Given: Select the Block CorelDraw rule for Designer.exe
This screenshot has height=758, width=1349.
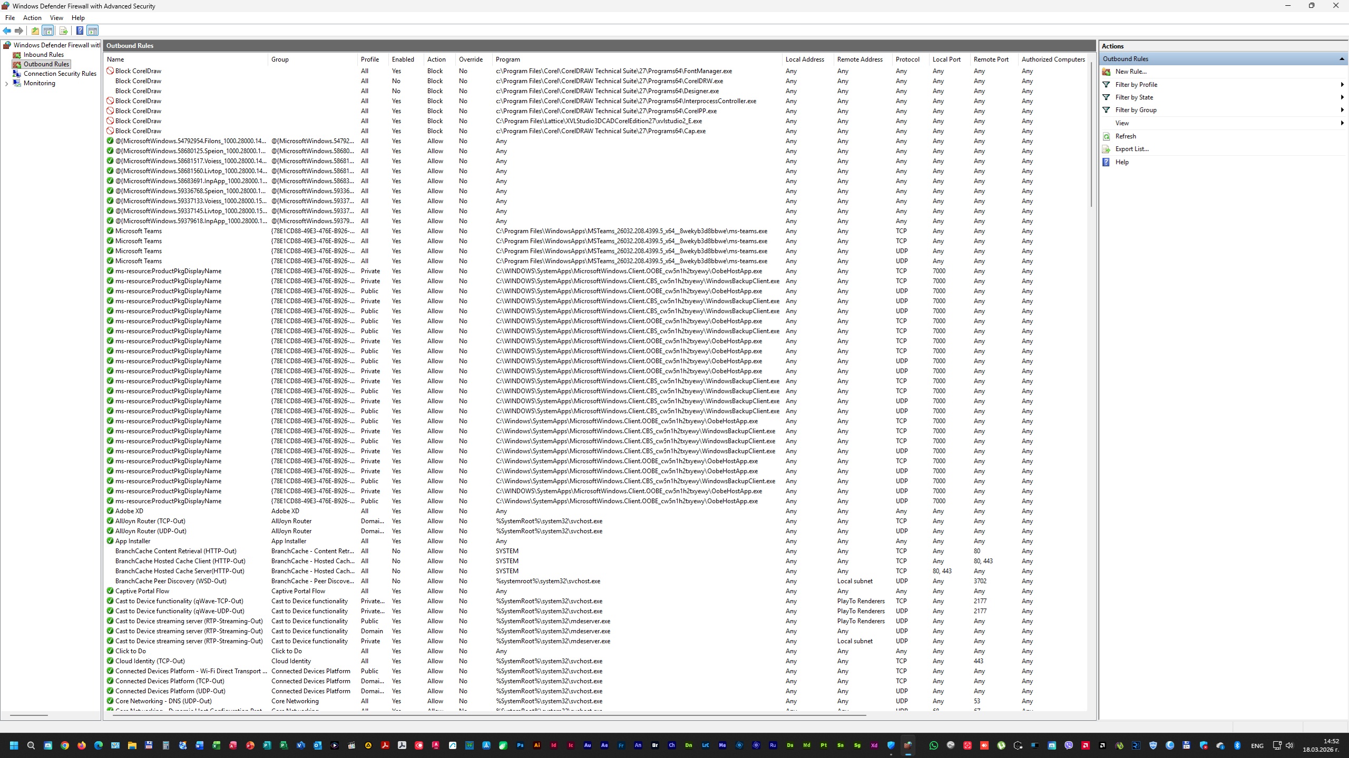Looking at the screenshot, I should 595,91.
